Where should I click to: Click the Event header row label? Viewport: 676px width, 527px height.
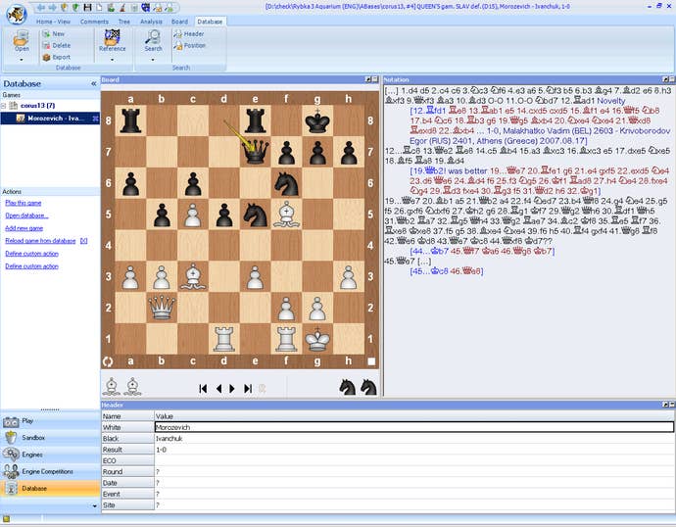pyautogui.click(x=127, y=495)
